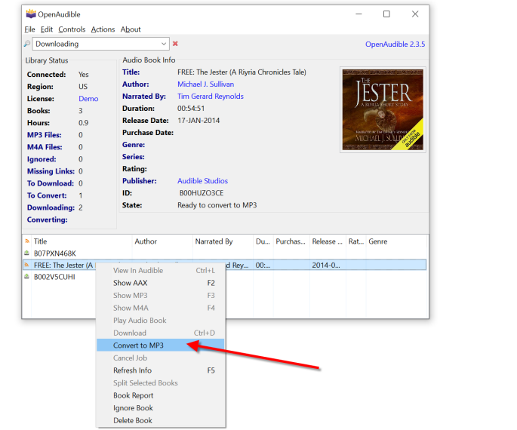517x430 pixels.
Task: Click Show MP3 menu entry
Action: tap(161, 295)
